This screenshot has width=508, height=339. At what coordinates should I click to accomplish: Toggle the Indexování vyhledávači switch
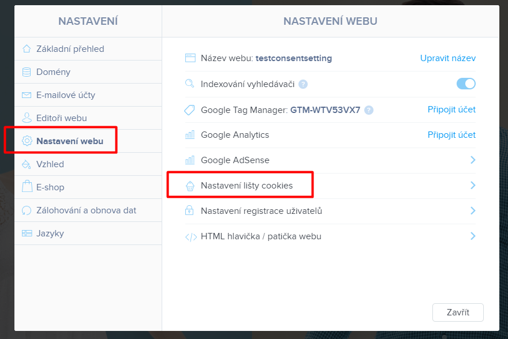coord(466,84)
